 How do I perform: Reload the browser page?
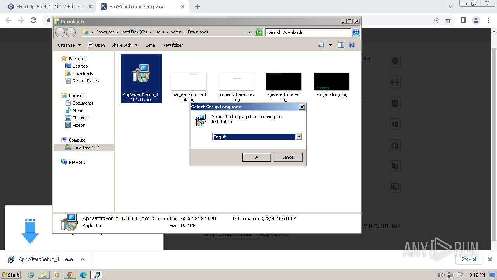tap(33, 20)
